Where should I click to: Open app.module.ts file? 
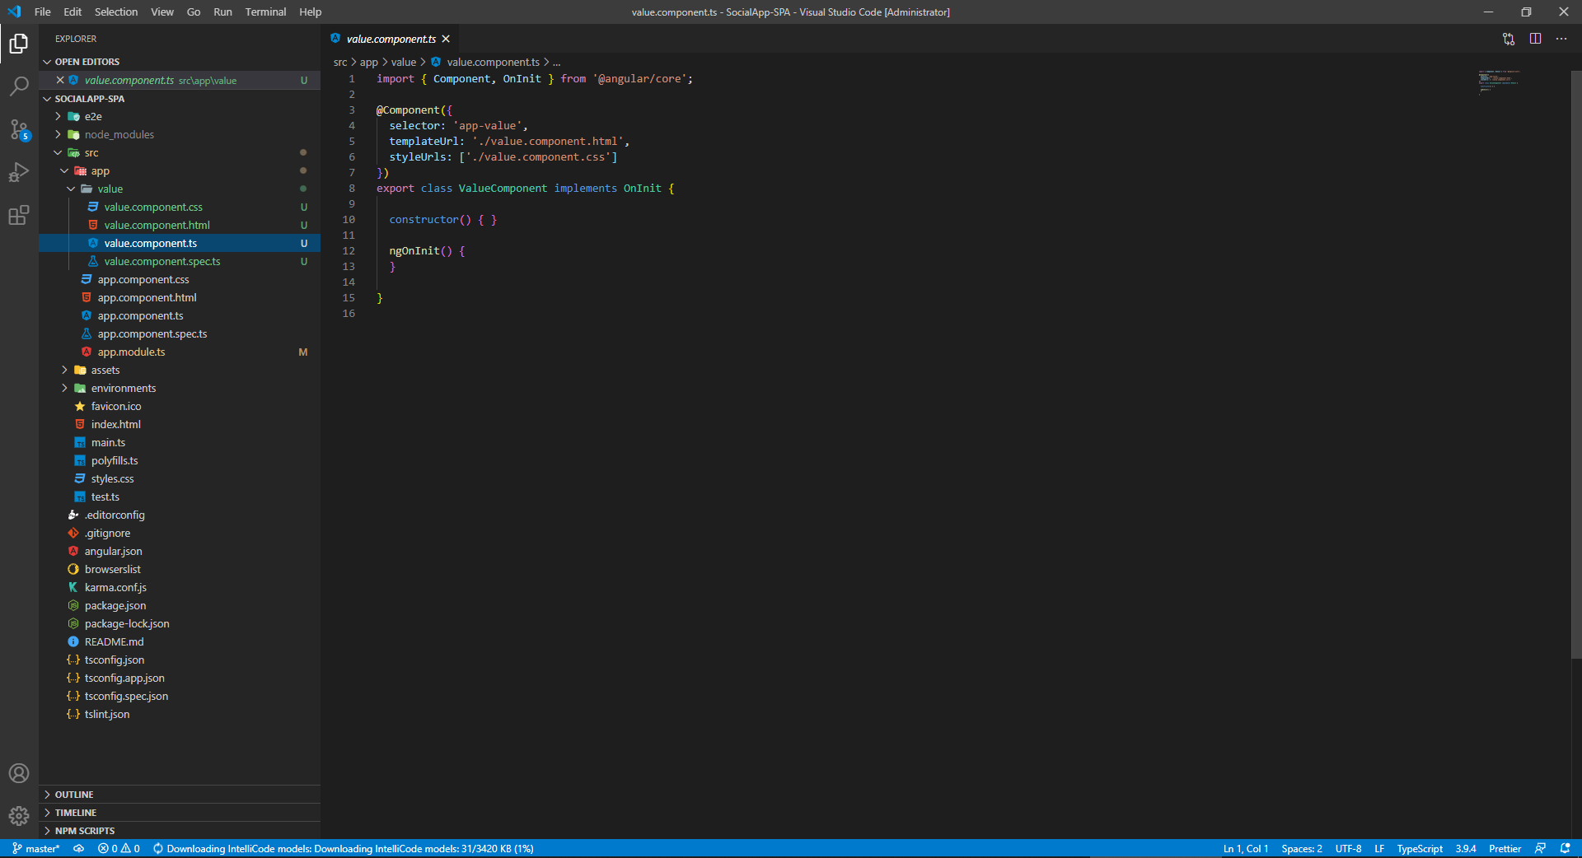point(180,352)
